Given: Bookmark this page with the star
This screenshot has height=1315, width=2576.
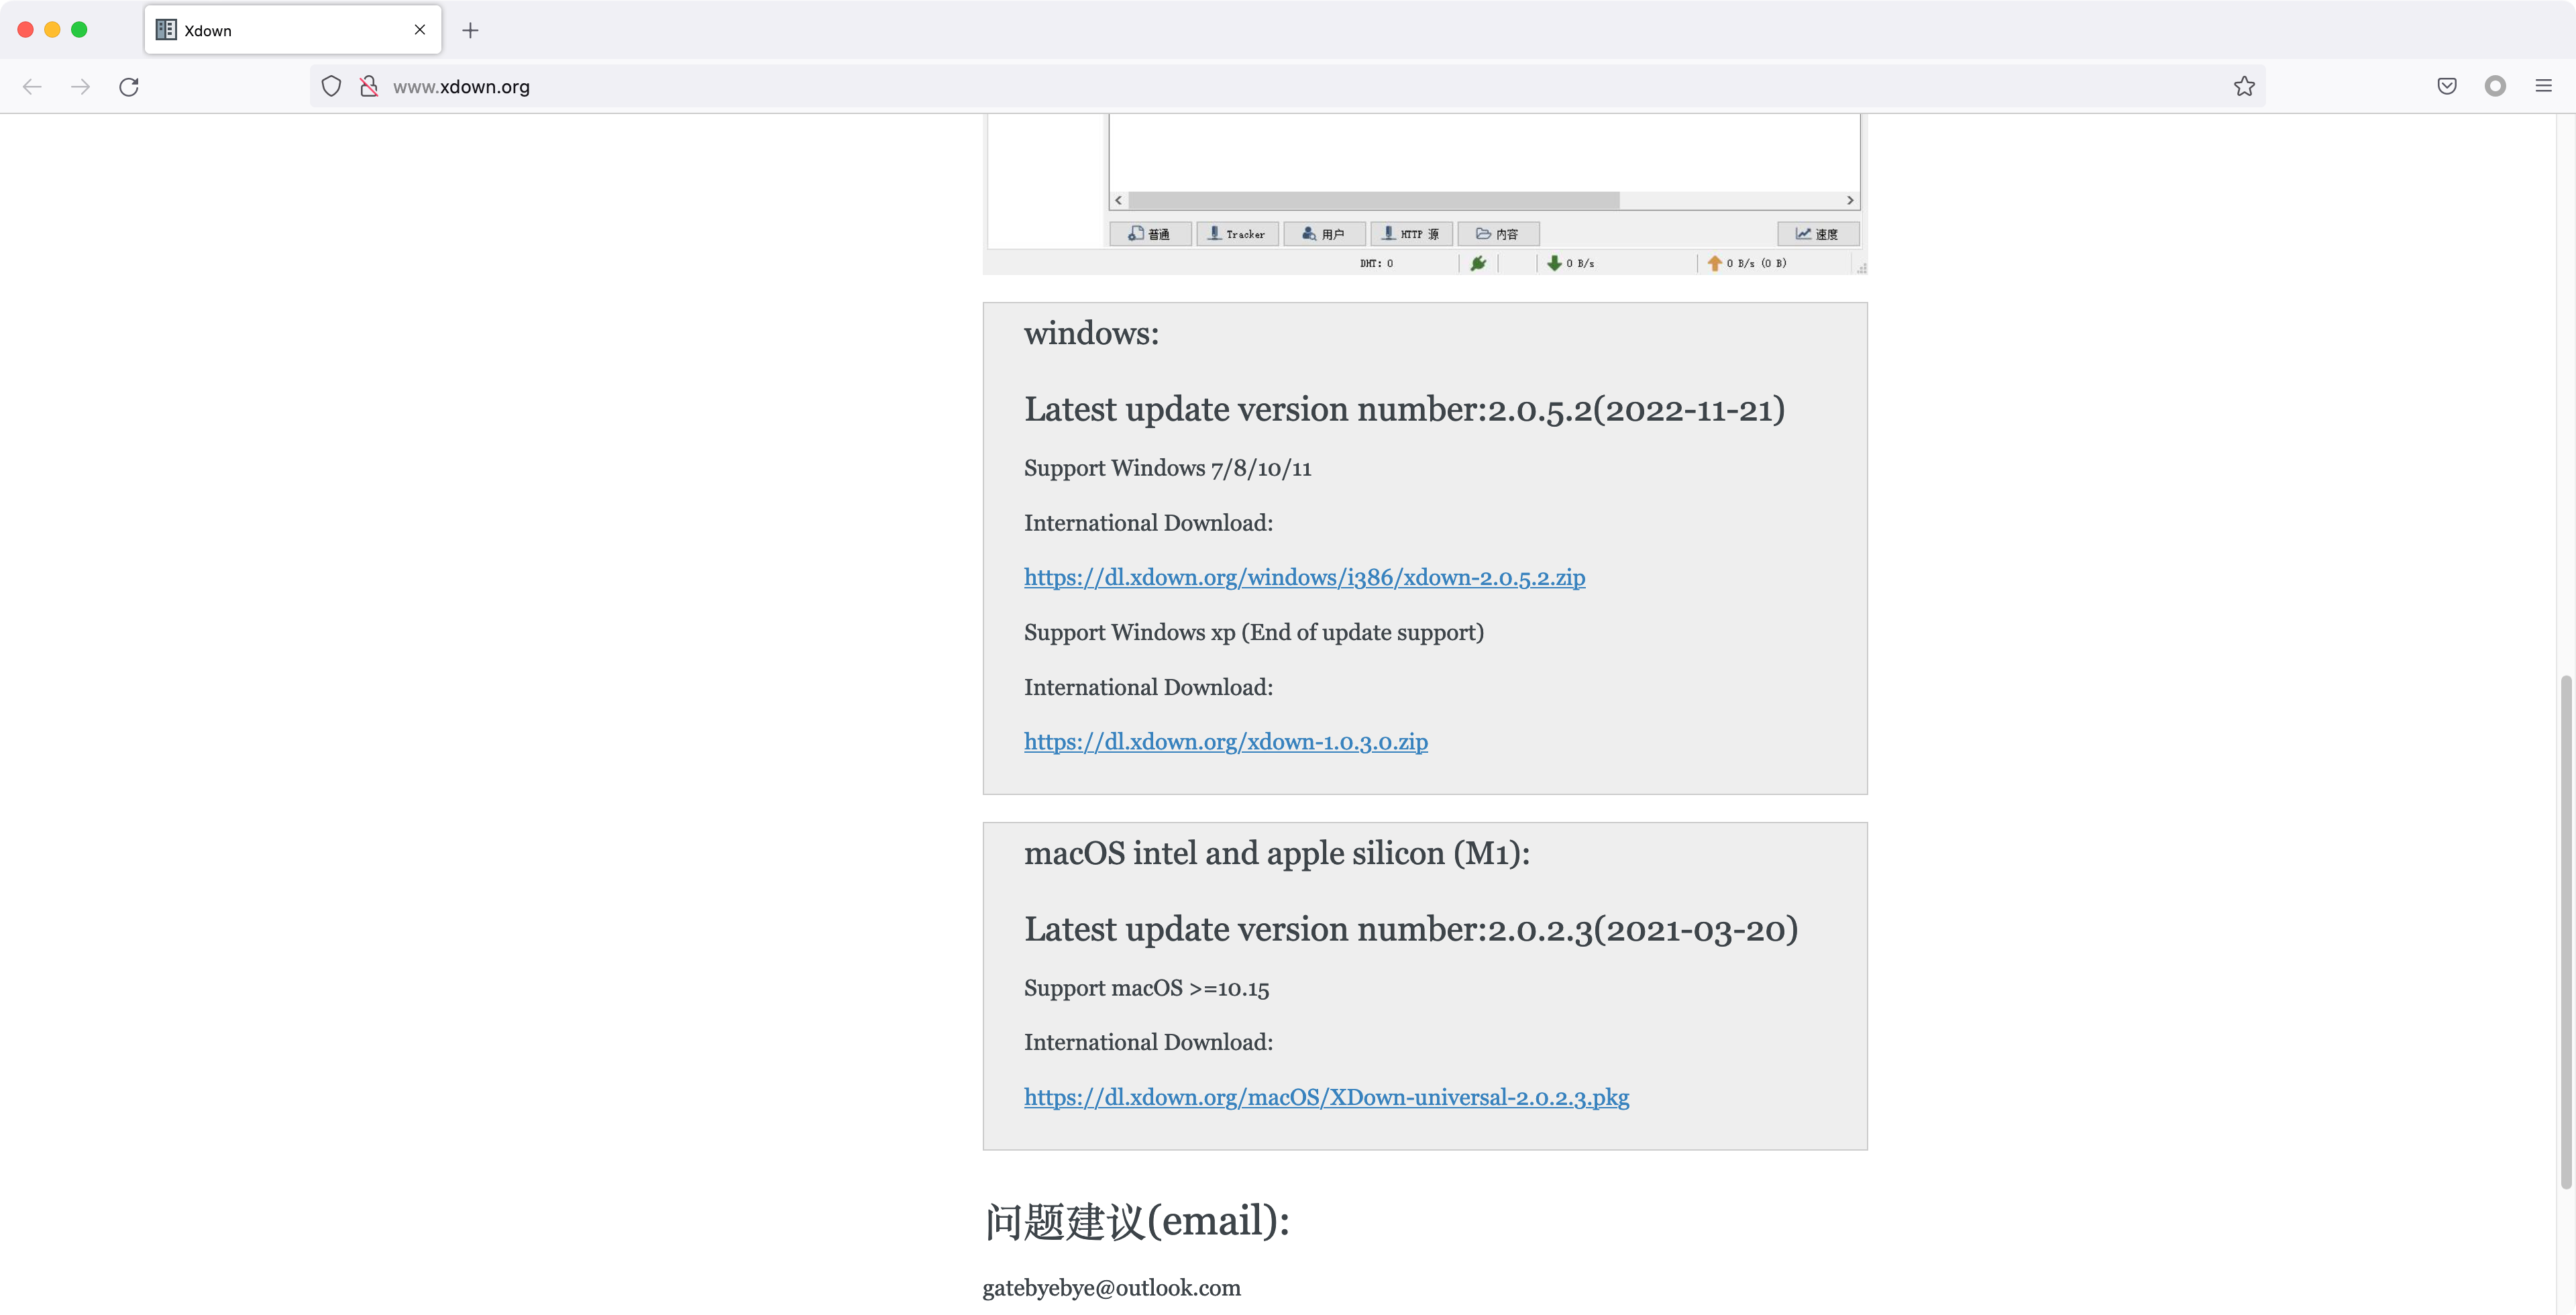Looking at the screenshot, I should point(2244,87).
